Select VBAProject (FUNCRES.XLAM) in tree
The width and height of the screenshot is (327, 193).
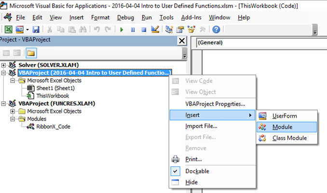coord(56,103)
